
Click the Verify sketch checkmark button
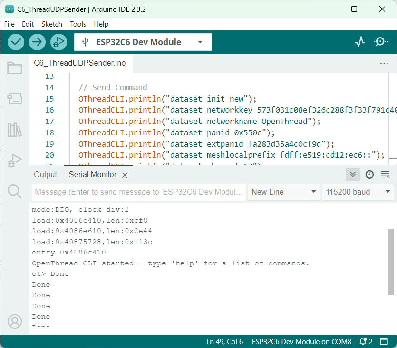point(16,42)
